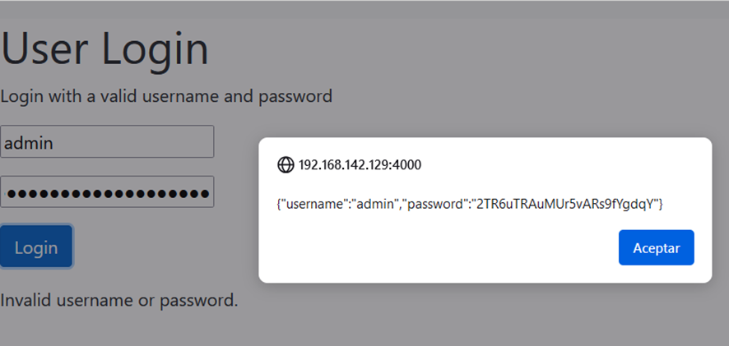The height and width of the screenshot is (346, 729).
Task: Click the "username":"admin" part of the alert text
Action: point(341,204)
